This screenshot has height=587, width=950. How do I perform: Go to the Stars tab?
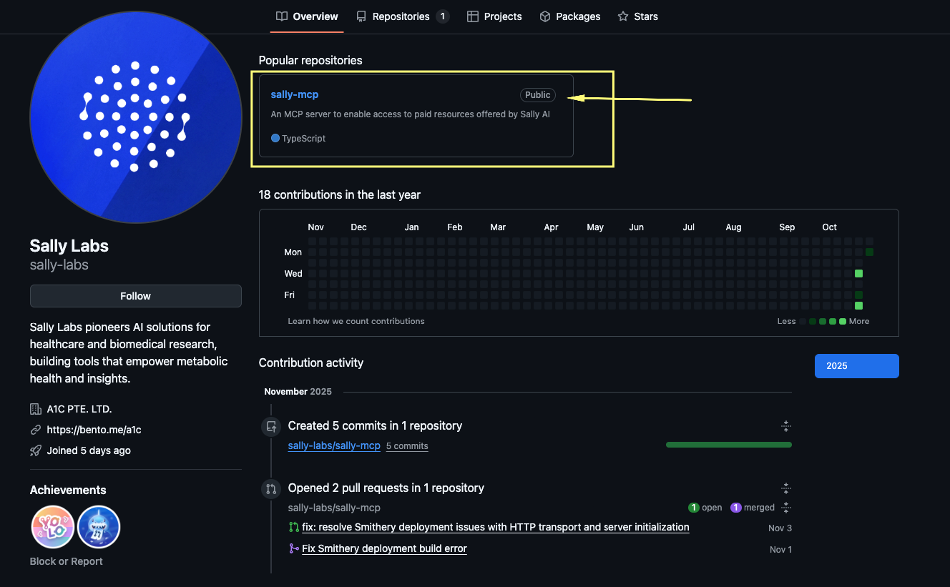(x=637, y=16)
